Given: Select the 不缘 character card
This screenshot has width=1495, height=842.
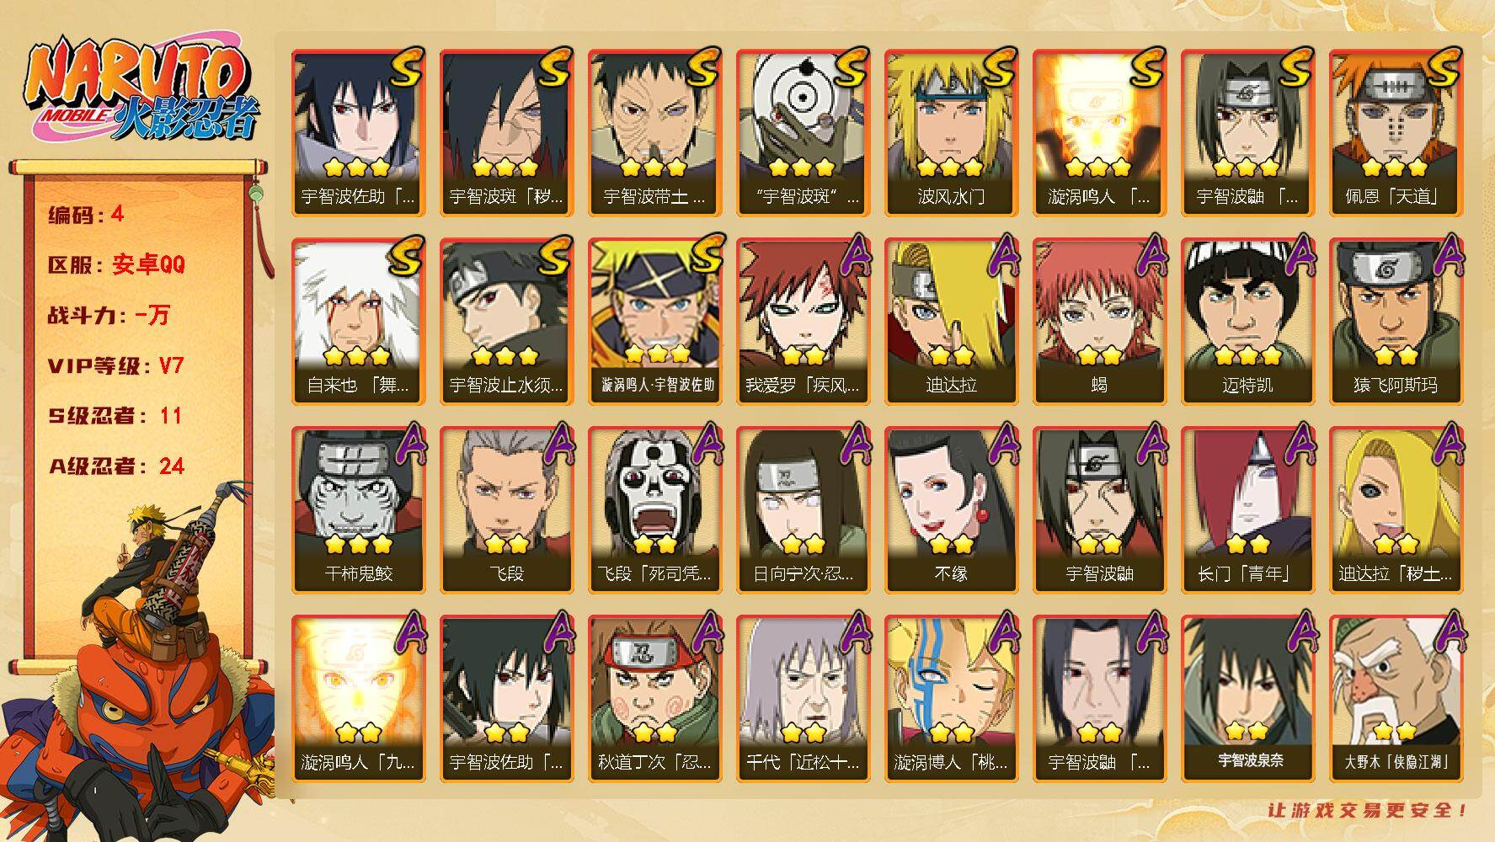Looking at the screenshot, I should coord(951,510).
